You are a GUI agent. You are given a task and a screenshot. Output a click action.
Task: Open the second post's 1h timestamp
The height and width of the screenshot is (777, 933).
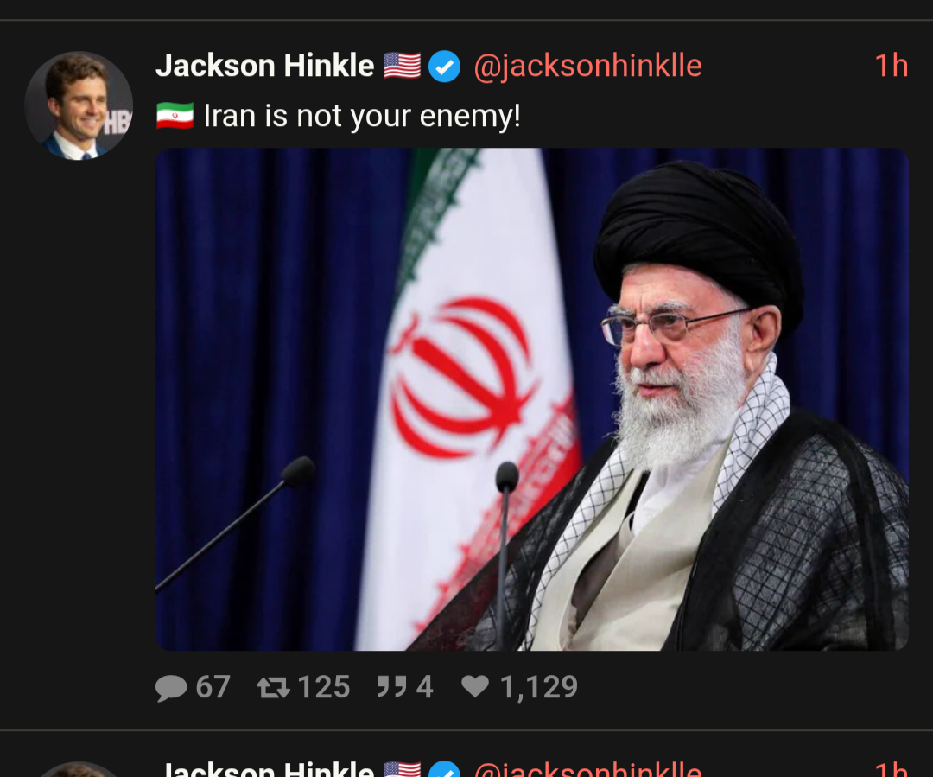(x=892, y=768)
